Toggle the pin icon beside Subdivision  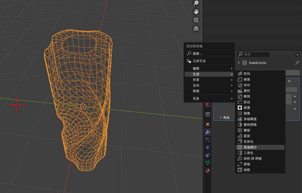[297, 63]
